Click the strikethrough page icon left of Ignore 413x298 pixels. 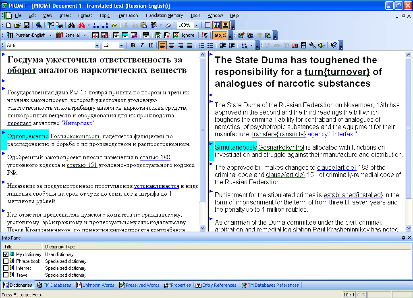176,35
